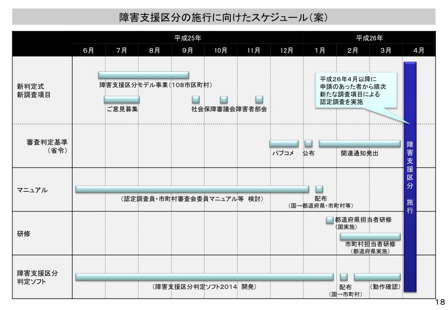
Task: Select the 新判定式 新調査項目 row label
Action: coord(34,91)
